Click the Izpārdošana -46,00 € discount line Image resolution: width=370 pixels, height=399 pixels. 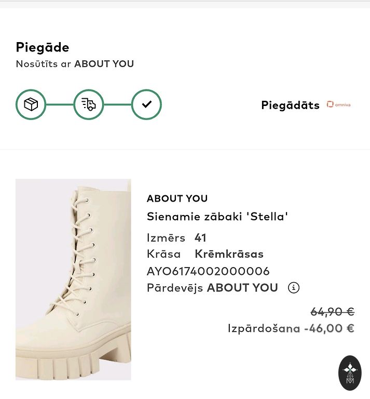coord(291,328)
